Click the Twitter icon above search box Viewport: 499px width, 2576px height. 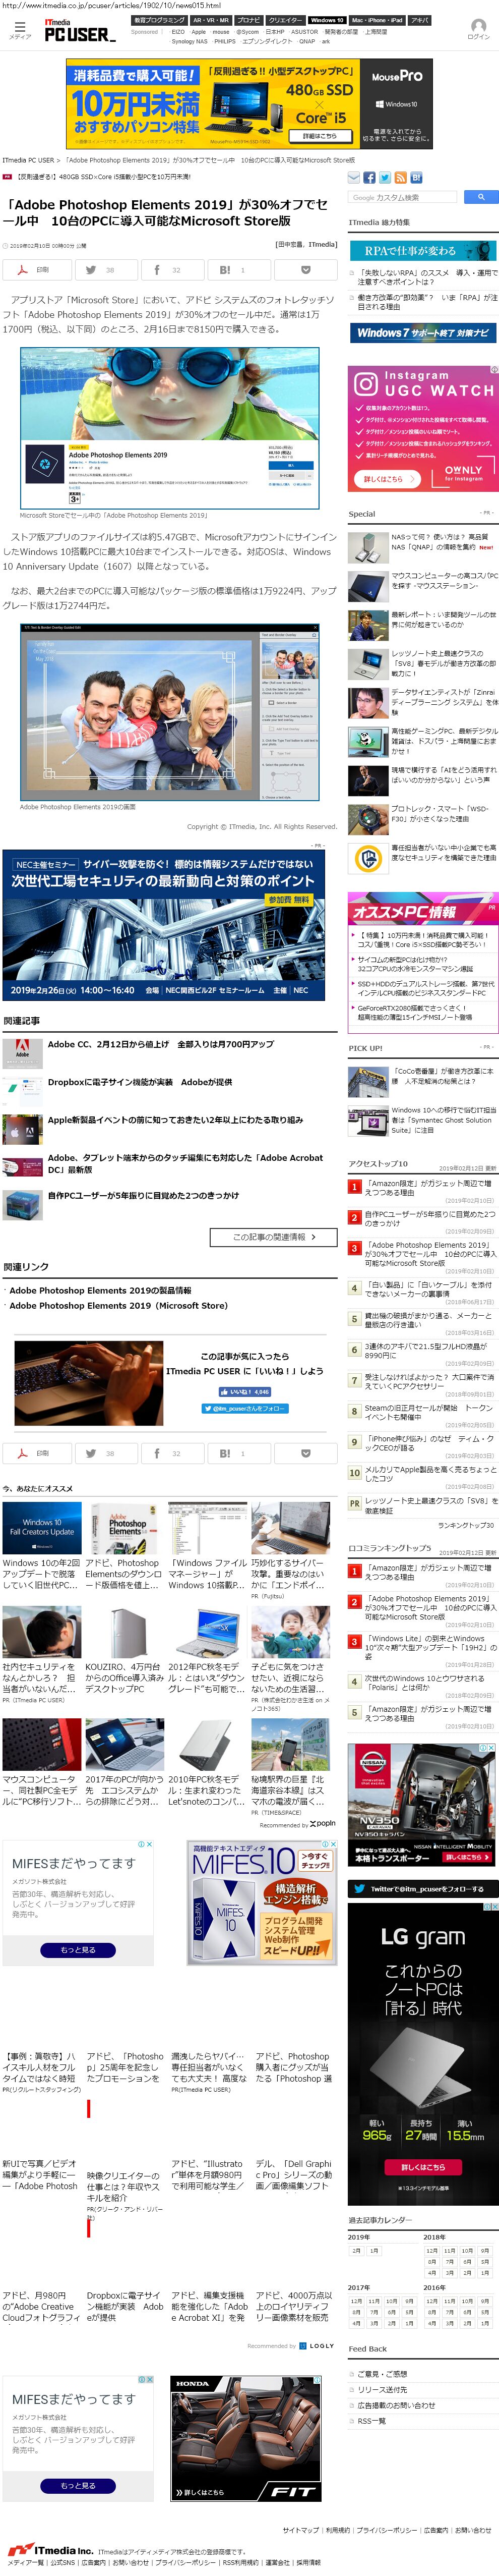pos(385,177)
